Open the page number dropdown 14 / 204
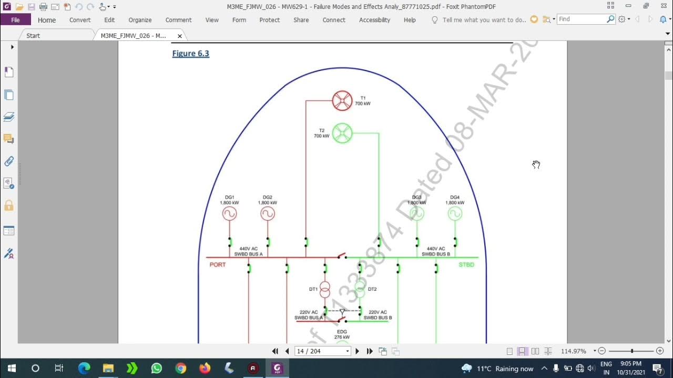 (348, 351)
